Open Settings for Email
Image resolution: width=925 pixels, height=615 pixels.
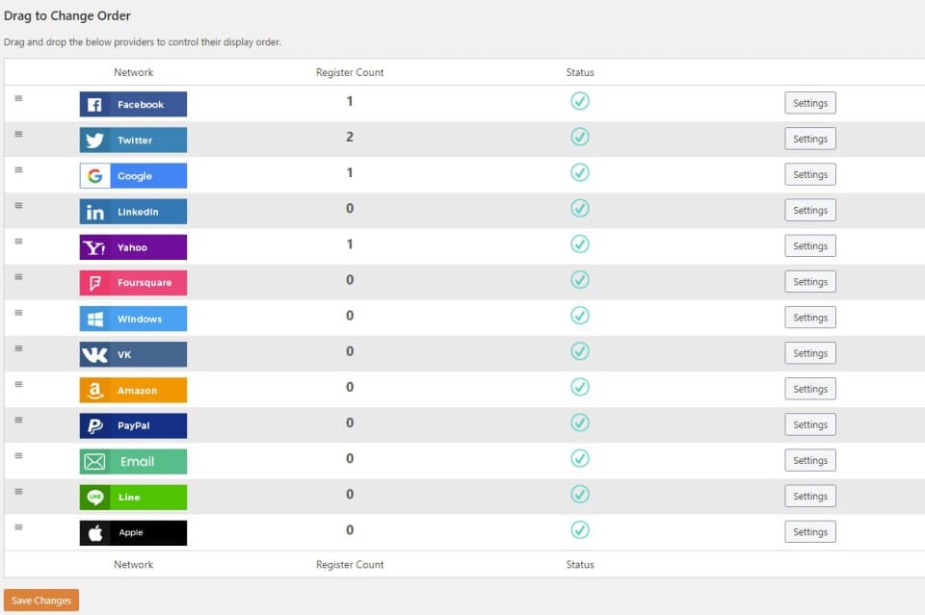pos(810,461)
